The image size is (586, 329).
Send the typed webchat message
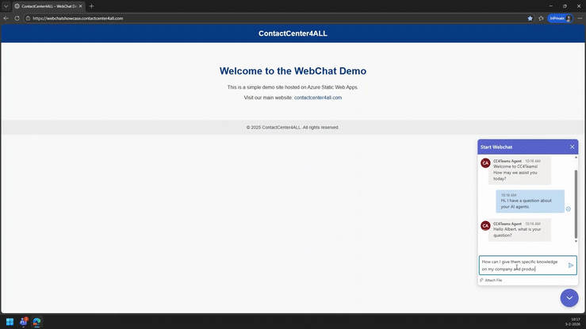[571, 265]
